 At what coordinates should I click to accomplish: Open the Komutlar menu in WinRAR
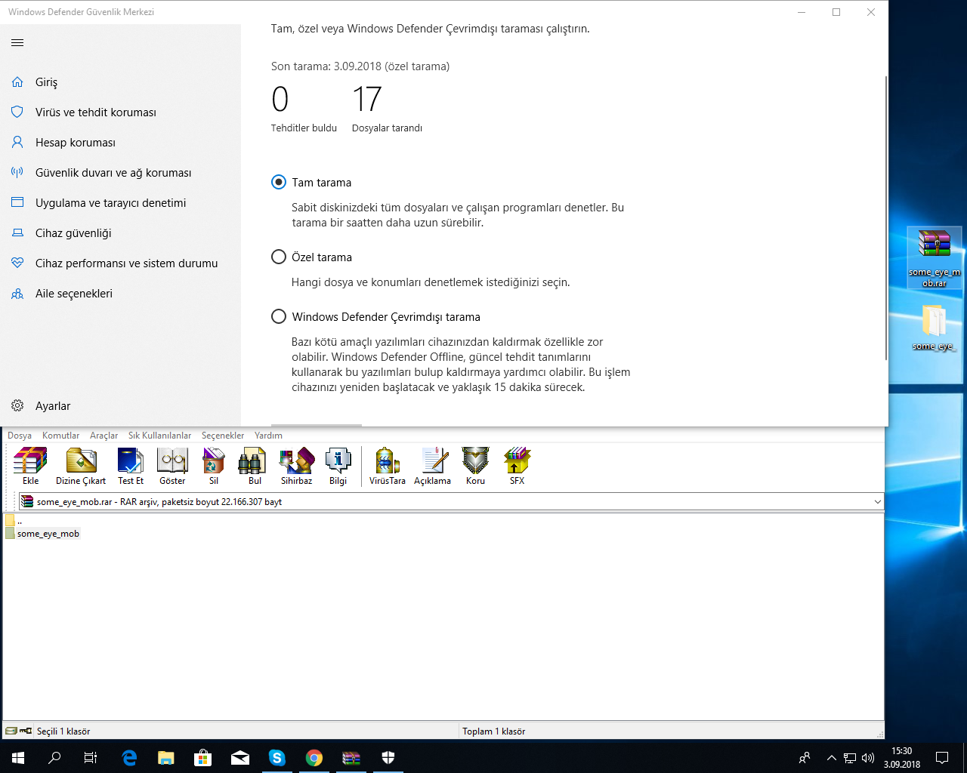coord(60,436)
